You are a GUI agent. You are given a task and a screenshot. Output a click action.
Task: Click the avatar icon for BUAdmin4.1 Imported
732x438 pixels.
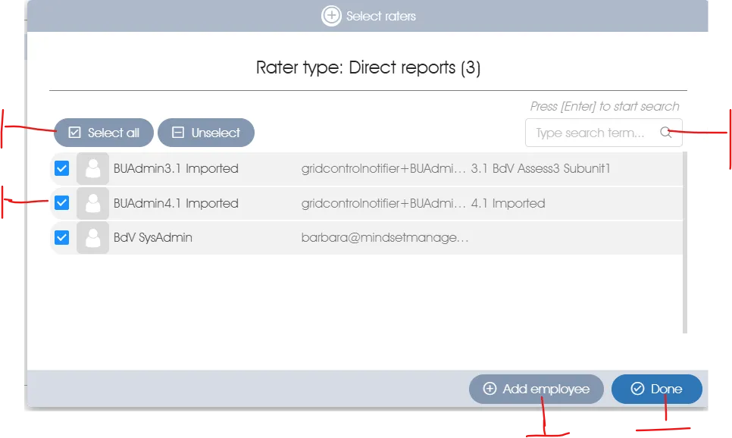[x=93, y=203]
